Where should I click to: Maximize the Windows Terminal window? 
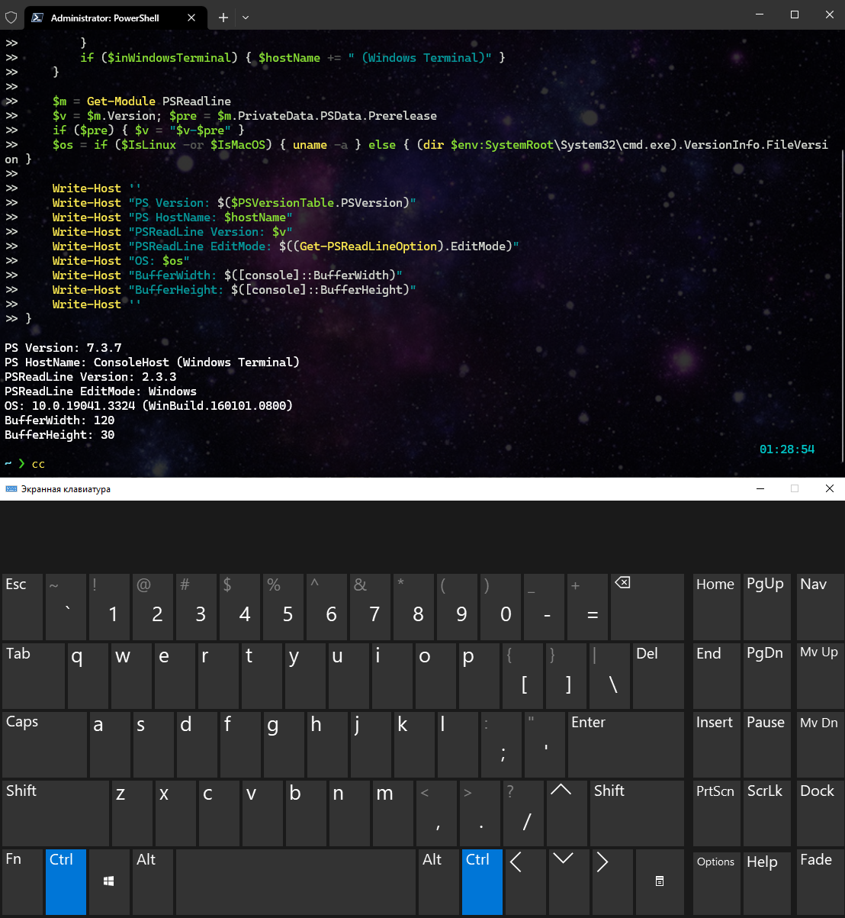point(795,15)
